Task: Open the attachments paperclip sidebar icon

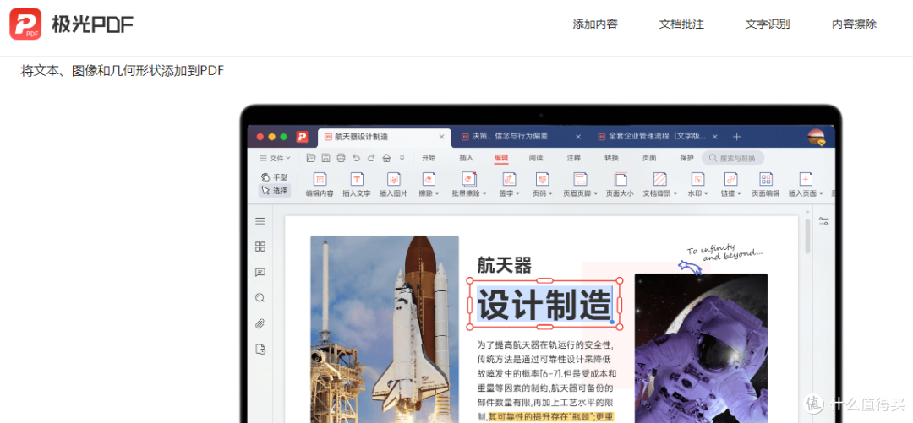Action: tap(260, 324)
